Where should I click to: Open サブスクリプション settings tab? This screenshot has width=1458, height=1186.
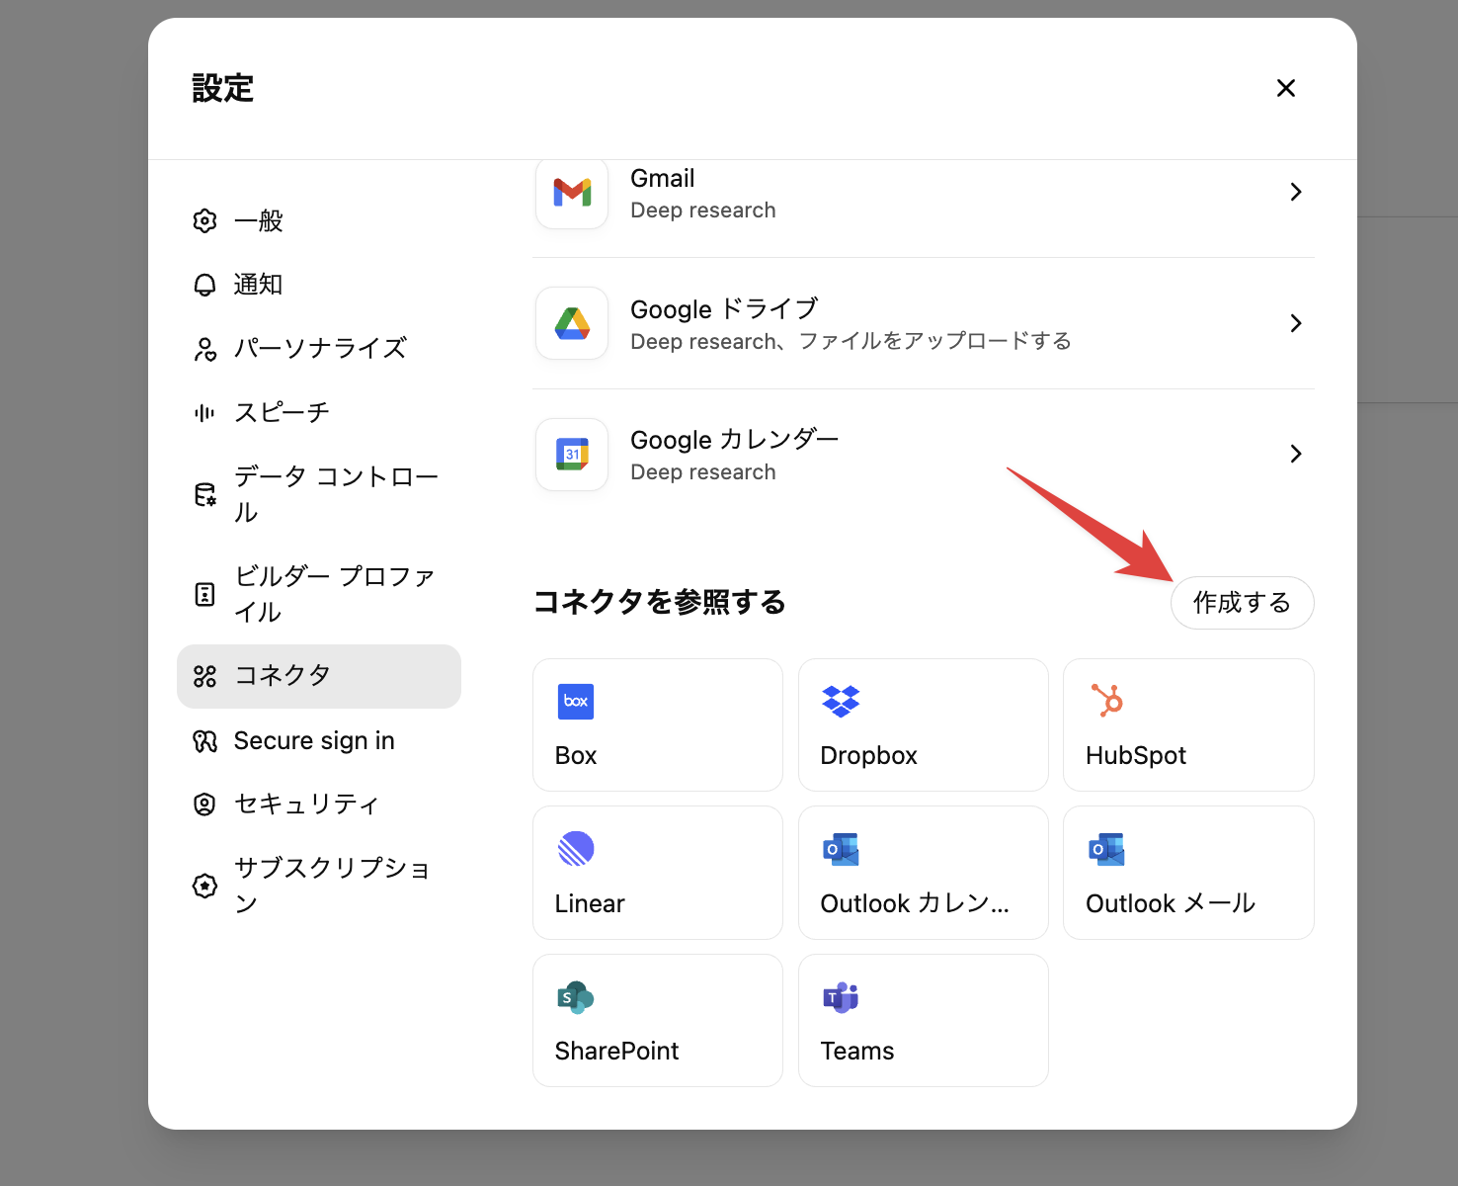click(x=319, y=886)
